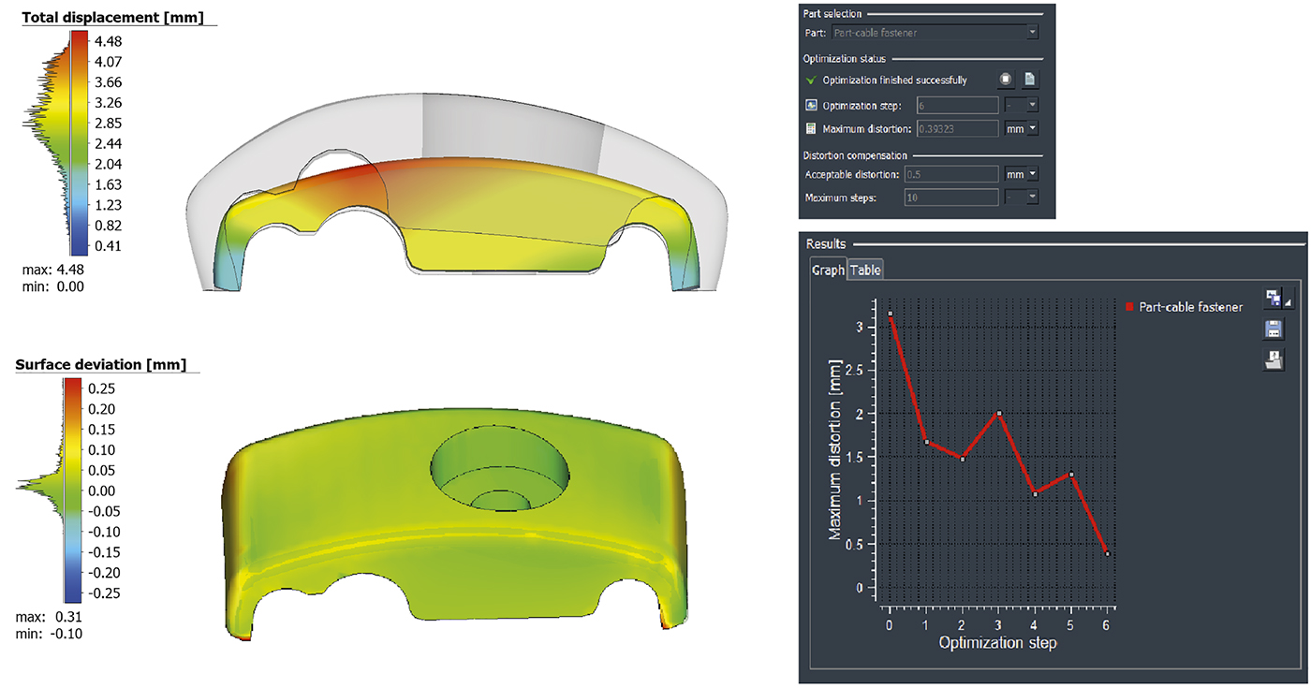Open the Part selection dropdown
Image resolution: width=1311 pixels, height=688 pixels.
tap(1032, 32)
